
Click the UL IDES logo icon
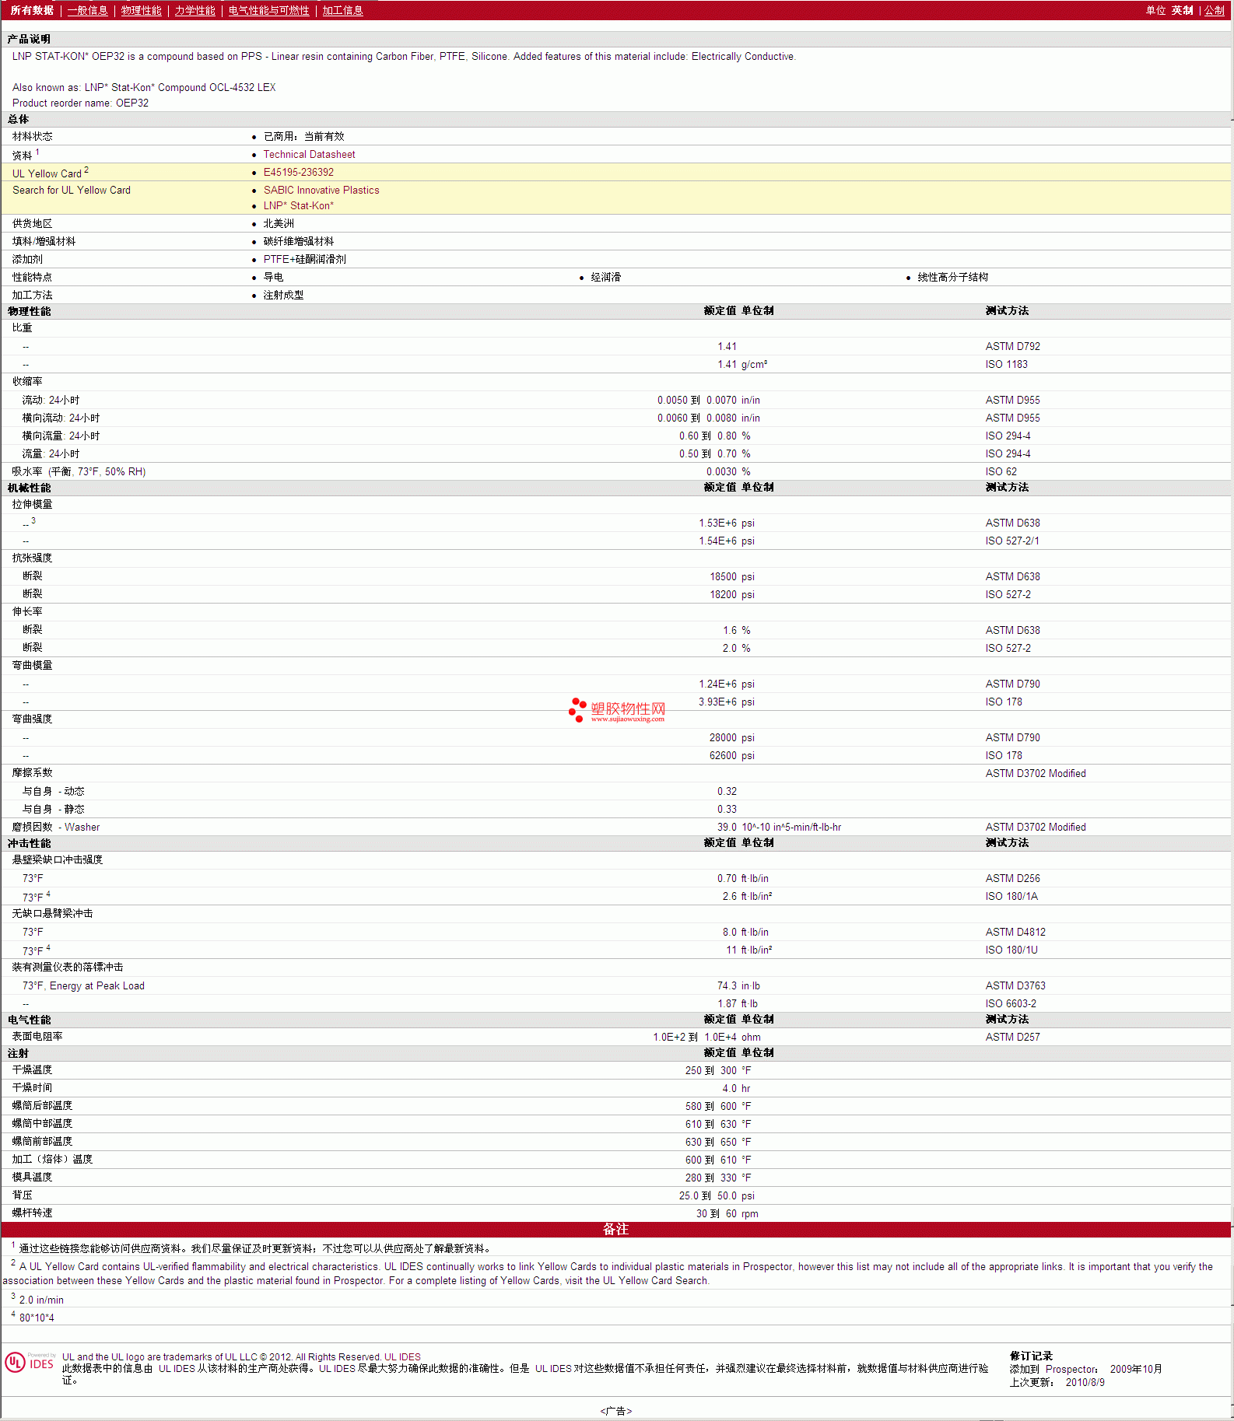(x=30, y=1363)
